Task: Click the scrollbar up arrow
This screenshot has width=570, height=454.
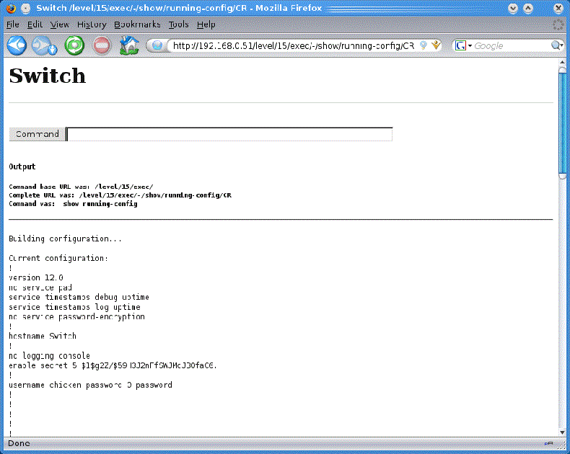Action: tap(562, 62)
